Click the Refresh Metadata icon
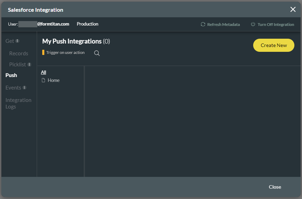Screen dimensions: 302x199 (203, 24)
